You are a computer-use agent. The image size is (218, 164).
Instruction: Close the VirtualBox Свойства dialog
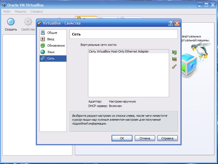coord(177,23)
